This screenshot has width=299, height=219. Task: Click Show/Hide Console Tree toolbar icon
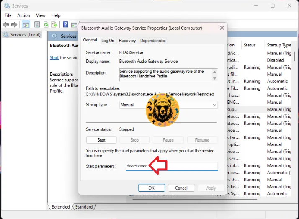point(26,25)
